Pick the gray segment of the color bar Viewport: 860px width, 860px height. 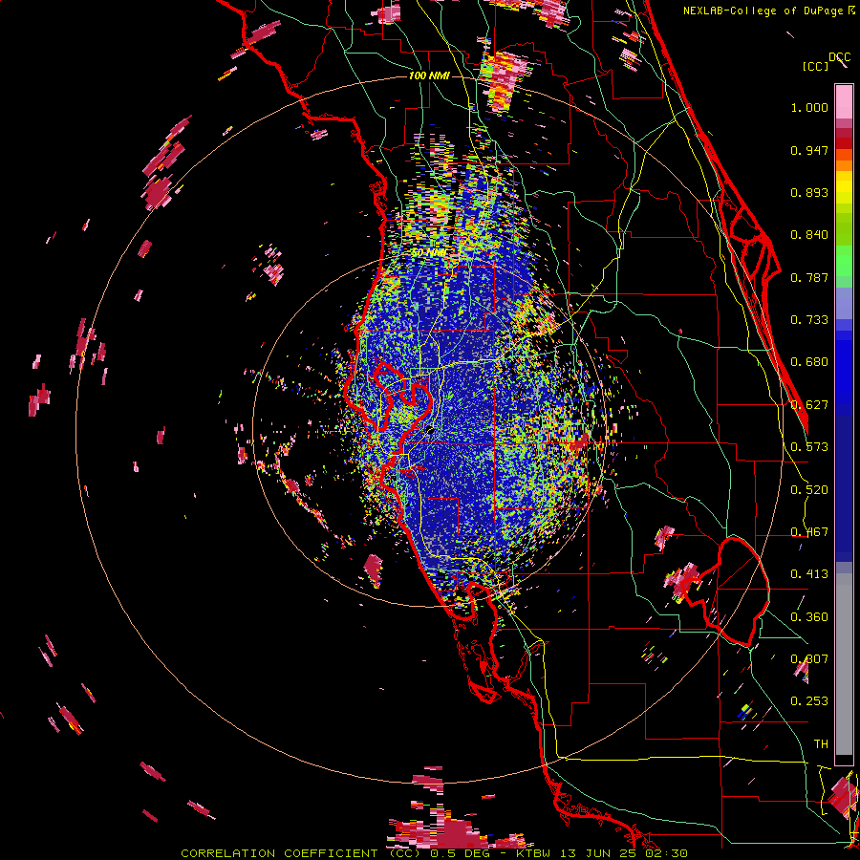pos(844,664)
